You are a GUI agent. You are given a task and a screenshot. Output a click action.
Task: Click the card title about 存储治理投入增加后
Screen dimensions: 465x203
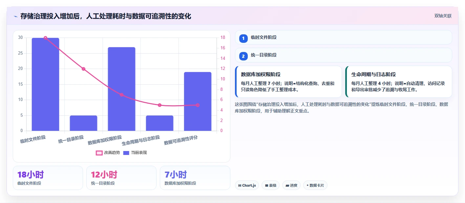click(106, 16)
